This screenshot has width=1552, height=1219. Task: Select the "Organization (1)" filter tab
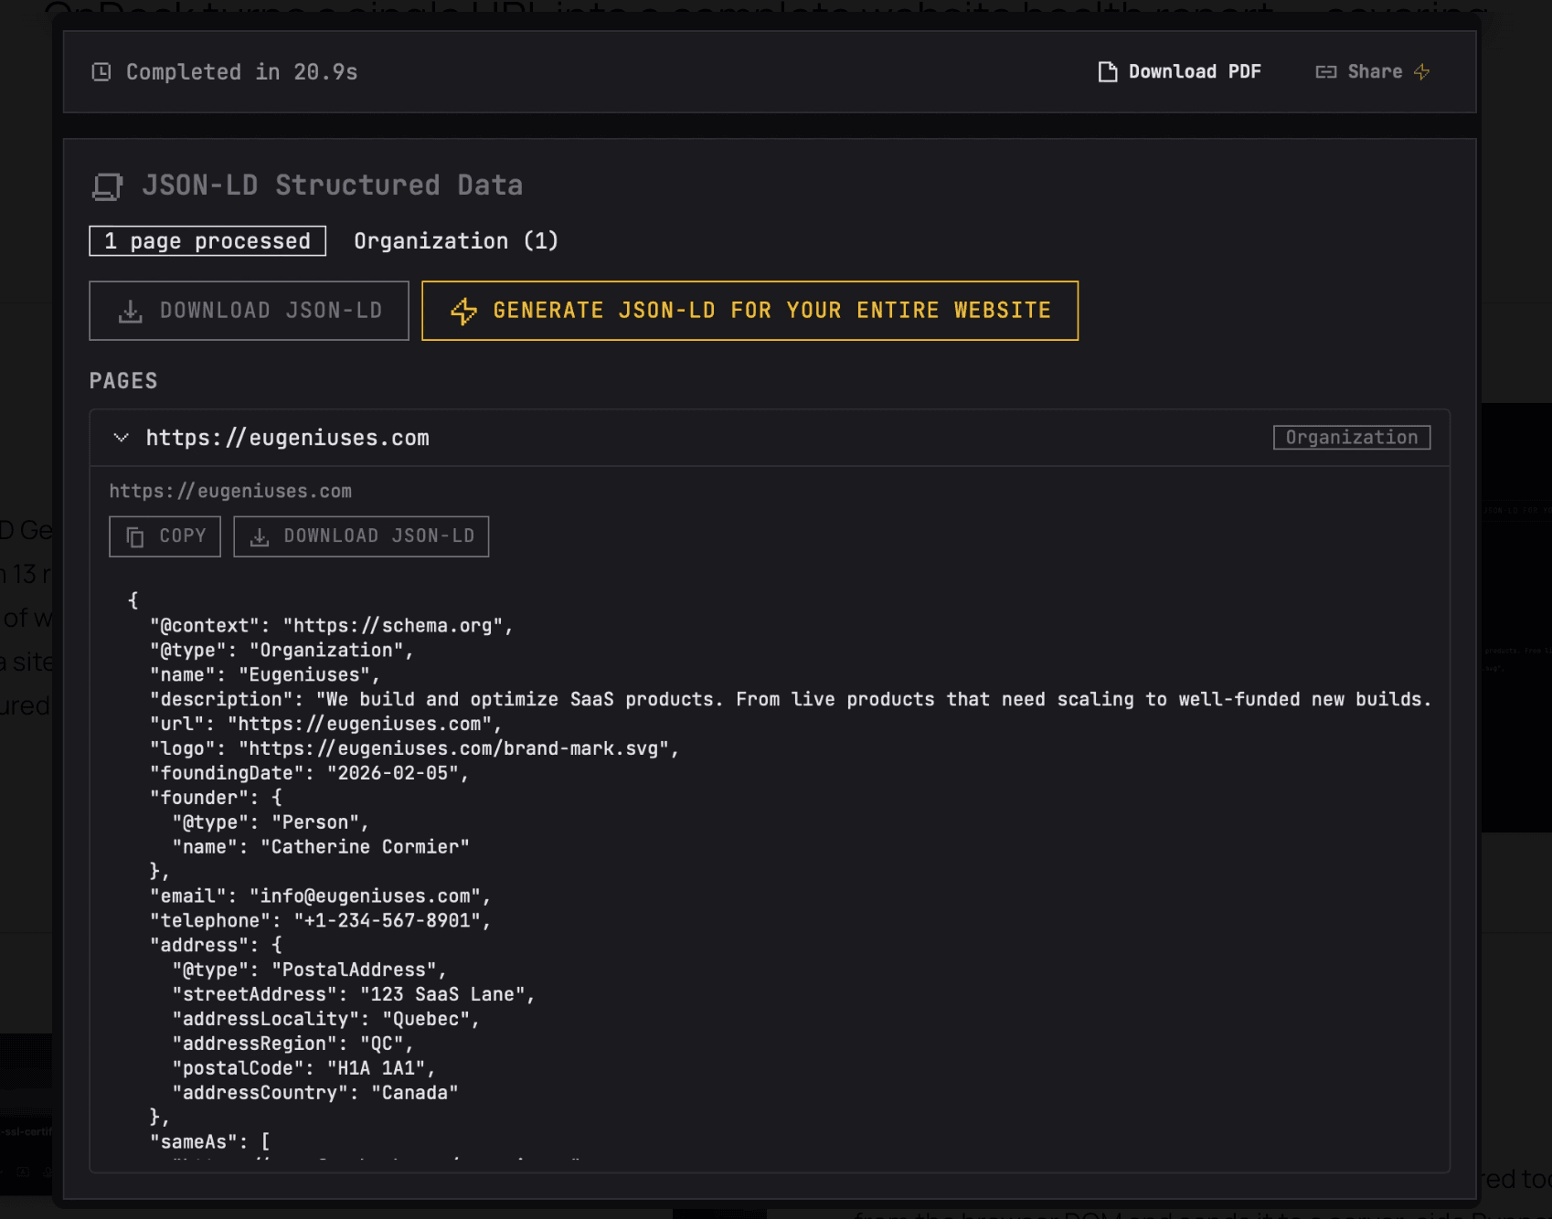pos(456,240)
